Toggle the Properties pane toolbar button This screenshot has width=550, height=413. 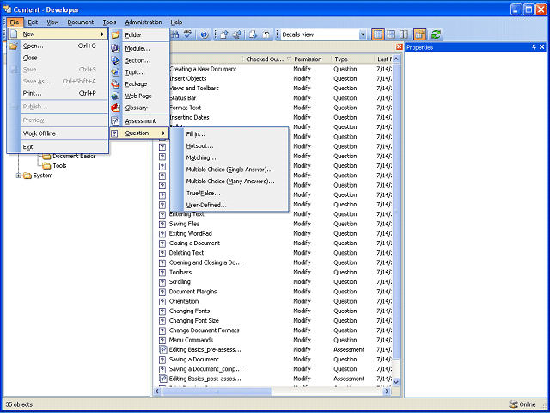420,34
